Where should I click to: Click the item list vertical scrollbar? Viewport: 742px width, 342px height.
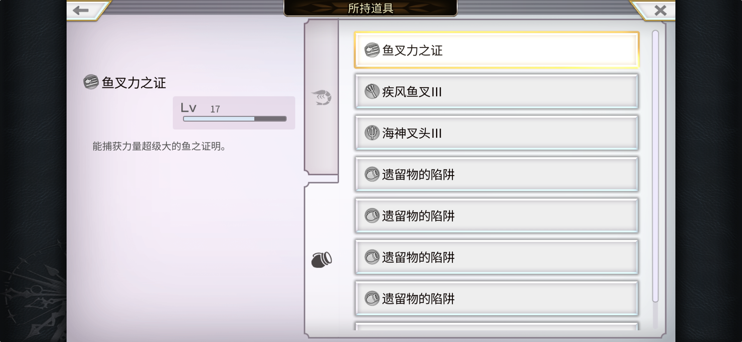[655, 166]
